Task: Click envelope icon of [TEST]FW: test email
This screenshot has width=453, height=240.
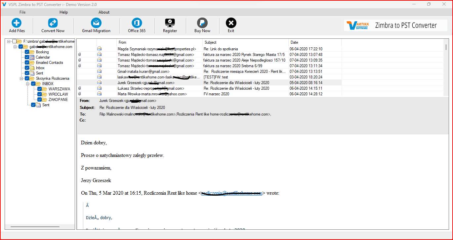Action: click(x=99, y=77)
